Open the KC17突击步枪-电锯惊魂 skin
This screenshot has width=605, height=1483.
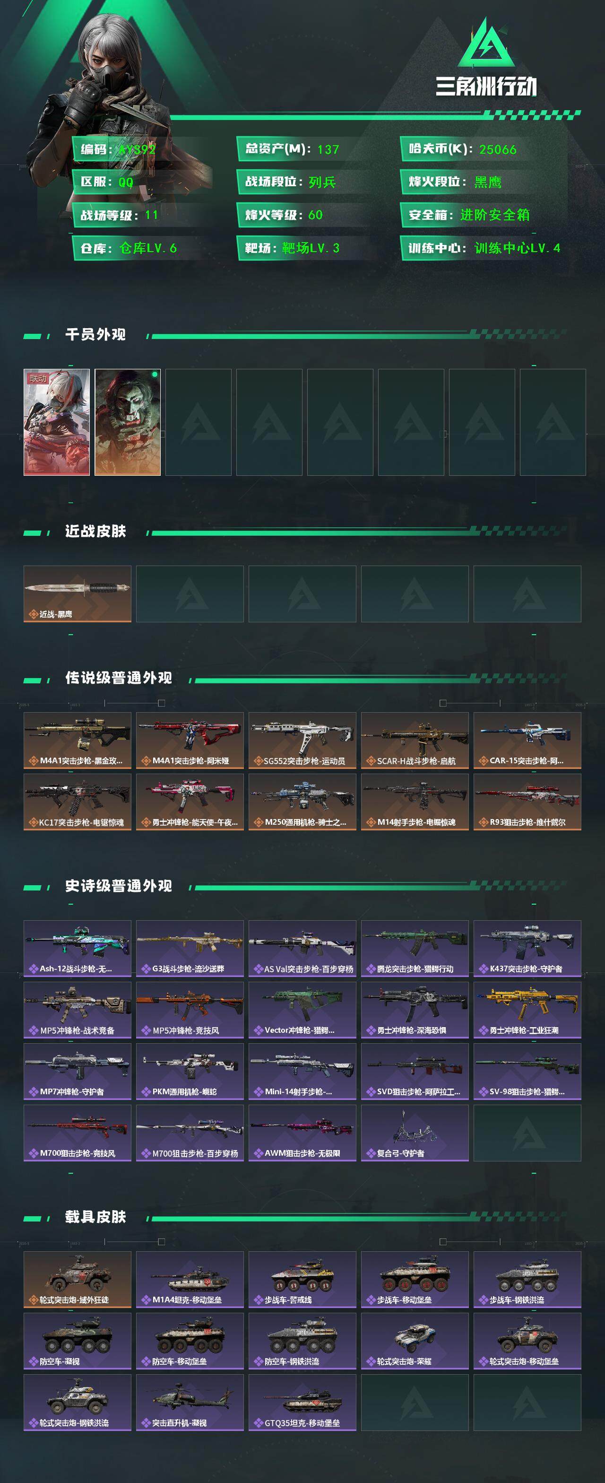point(77,802)
